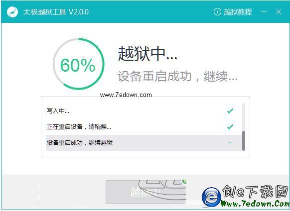This screenshot has height=211, width=290.
Task: Click the info circle icon beside 越狱教程
Action: (x=217, y=12)
